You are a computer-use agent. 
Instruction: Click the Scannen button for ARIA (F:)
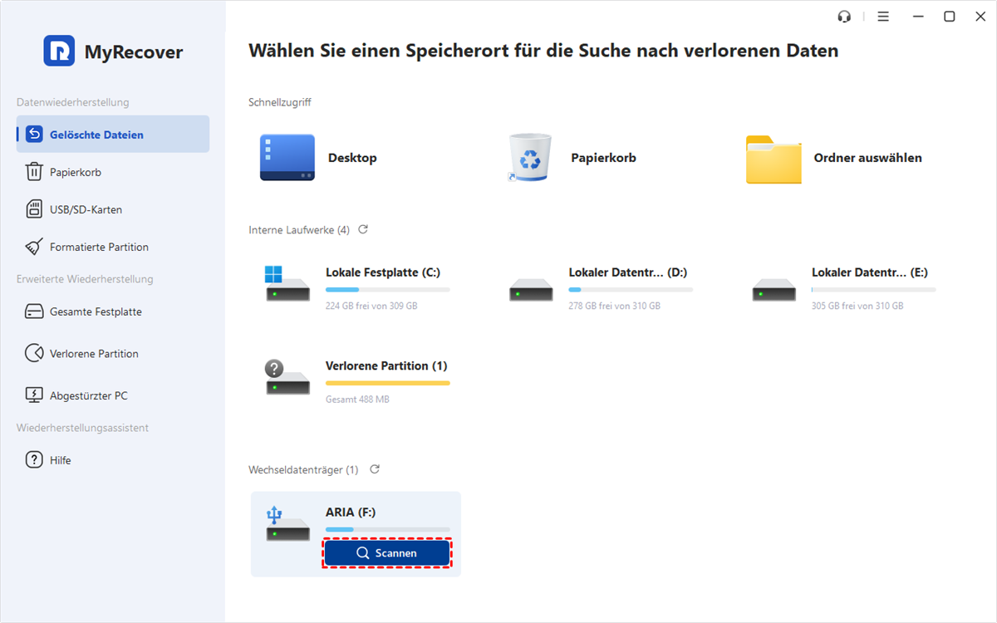pos(387,552)
